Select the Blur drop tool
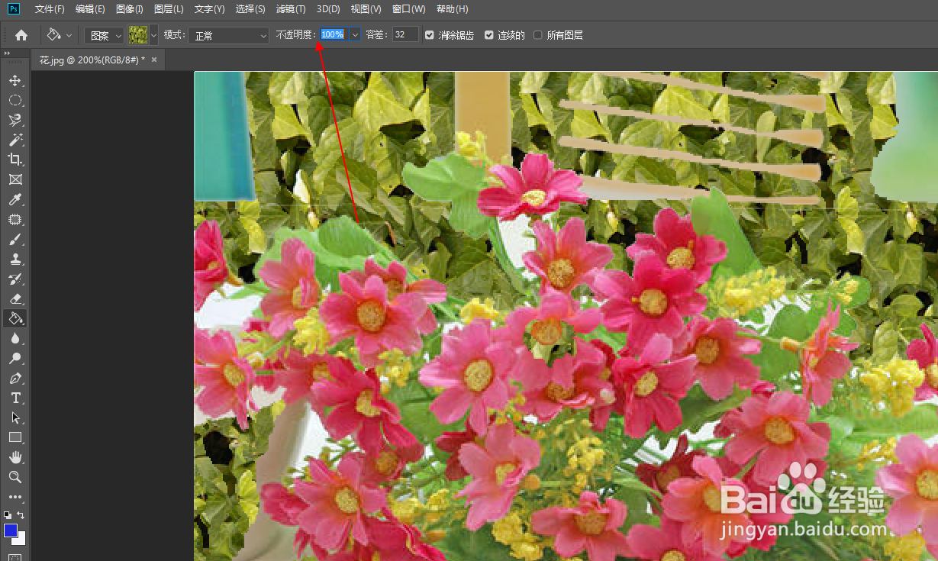The height and width of the screenshot is (561, 938). (x=15, y=338)
